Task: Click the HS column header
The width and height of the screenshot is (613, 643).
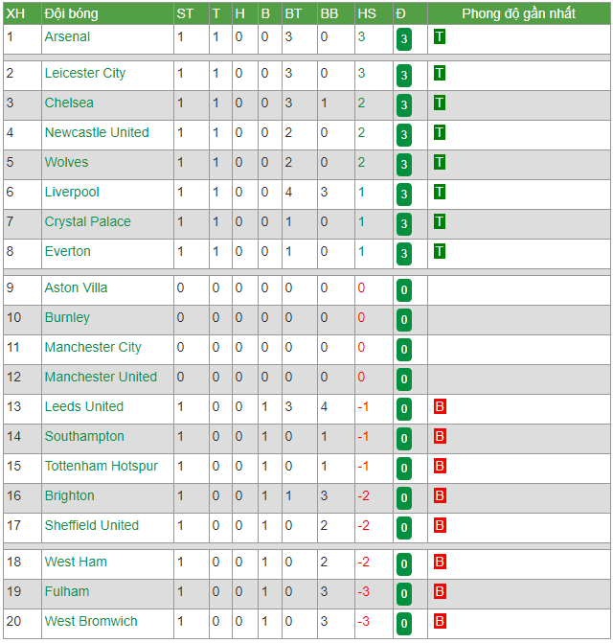Action: click(x=367, y=14)
